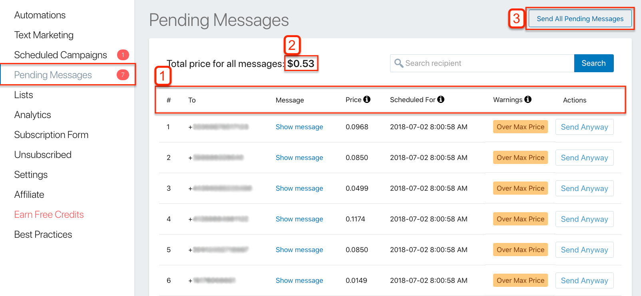Screen dimensions: 641x296
Task: Click the blue Search button
Action: pos(593,63)
